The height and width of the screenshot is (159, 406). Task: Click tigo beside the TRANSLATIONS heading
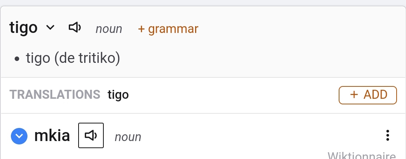tap(118, 95)
